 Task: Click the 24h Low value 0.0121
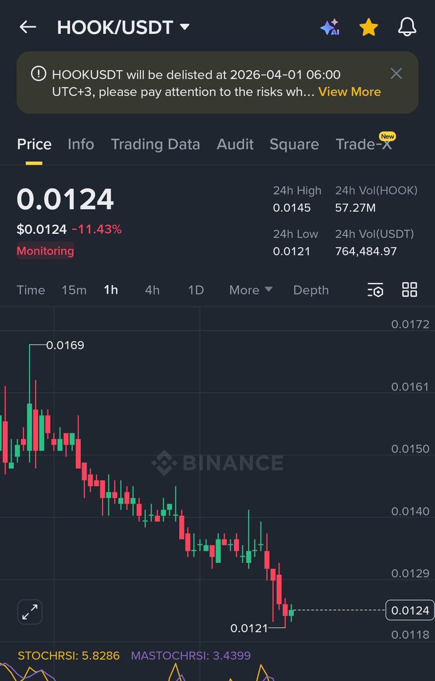(x=292, y=251)
